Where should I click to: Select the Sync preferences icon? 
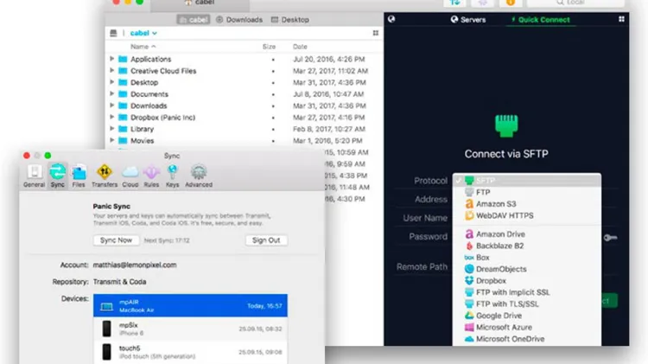[57, 176]
